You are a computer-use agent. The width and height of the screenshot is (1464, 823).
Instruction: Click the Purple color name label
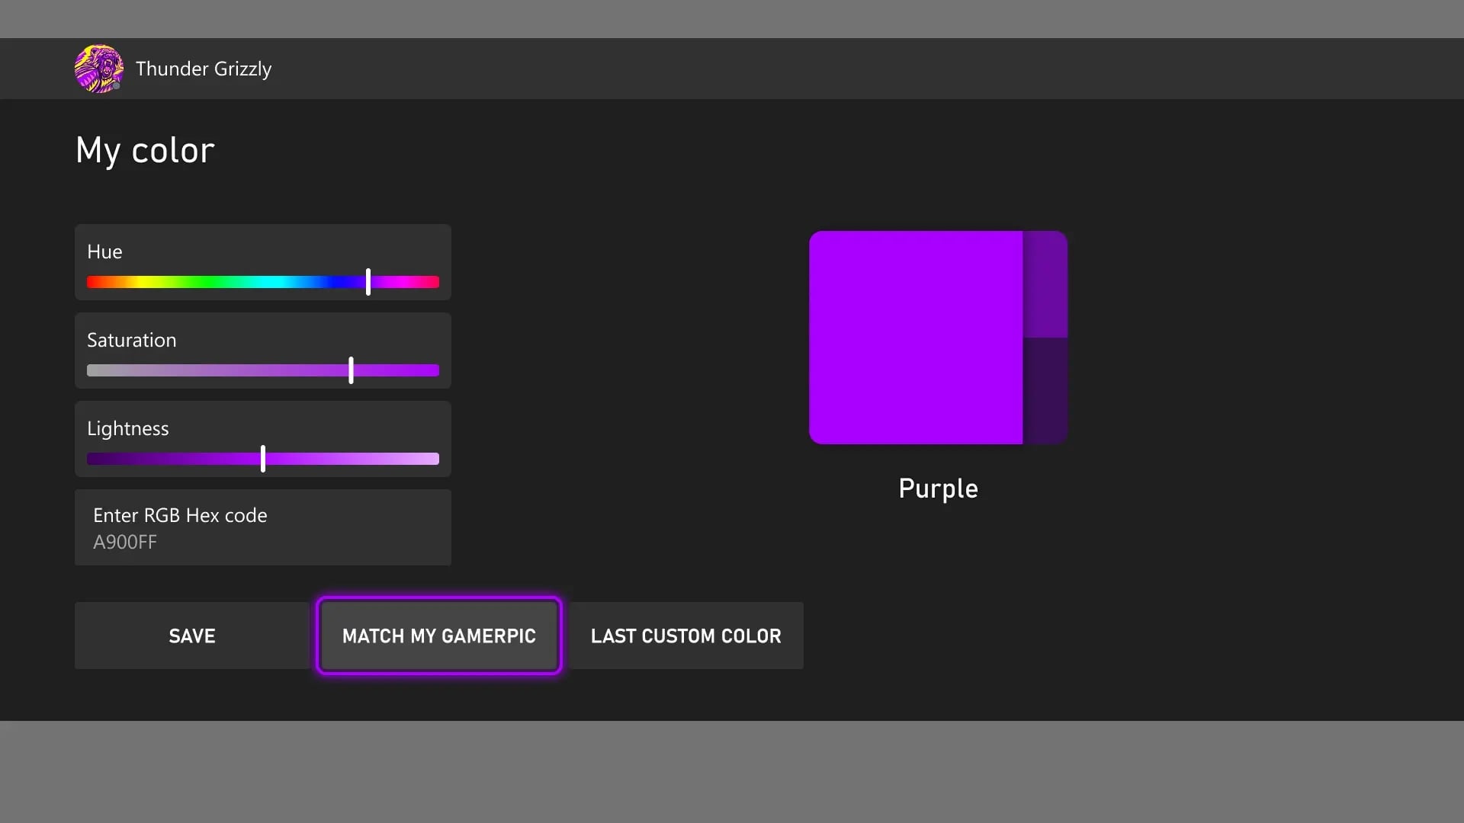(938, 489)
